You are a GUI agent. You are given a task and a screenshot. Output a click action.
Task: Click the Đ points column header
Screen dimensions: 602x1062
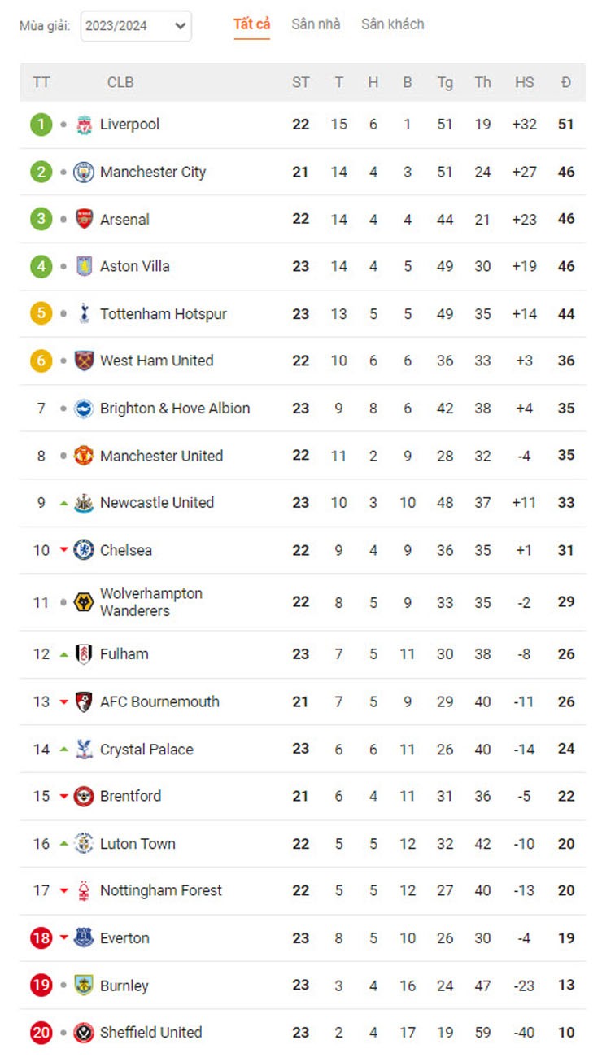(x=566, y=82)
